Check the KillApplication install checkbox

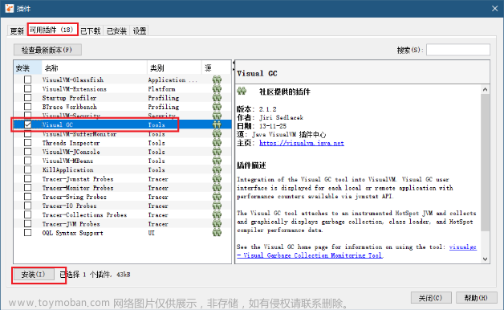click(x=27, y=169)
